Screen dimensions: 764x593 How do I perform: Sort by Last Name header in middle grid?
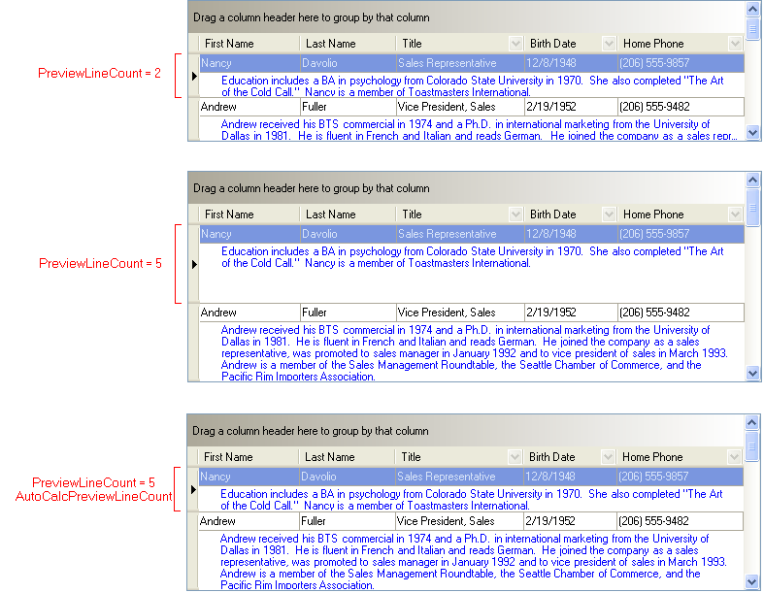[348, 214]
